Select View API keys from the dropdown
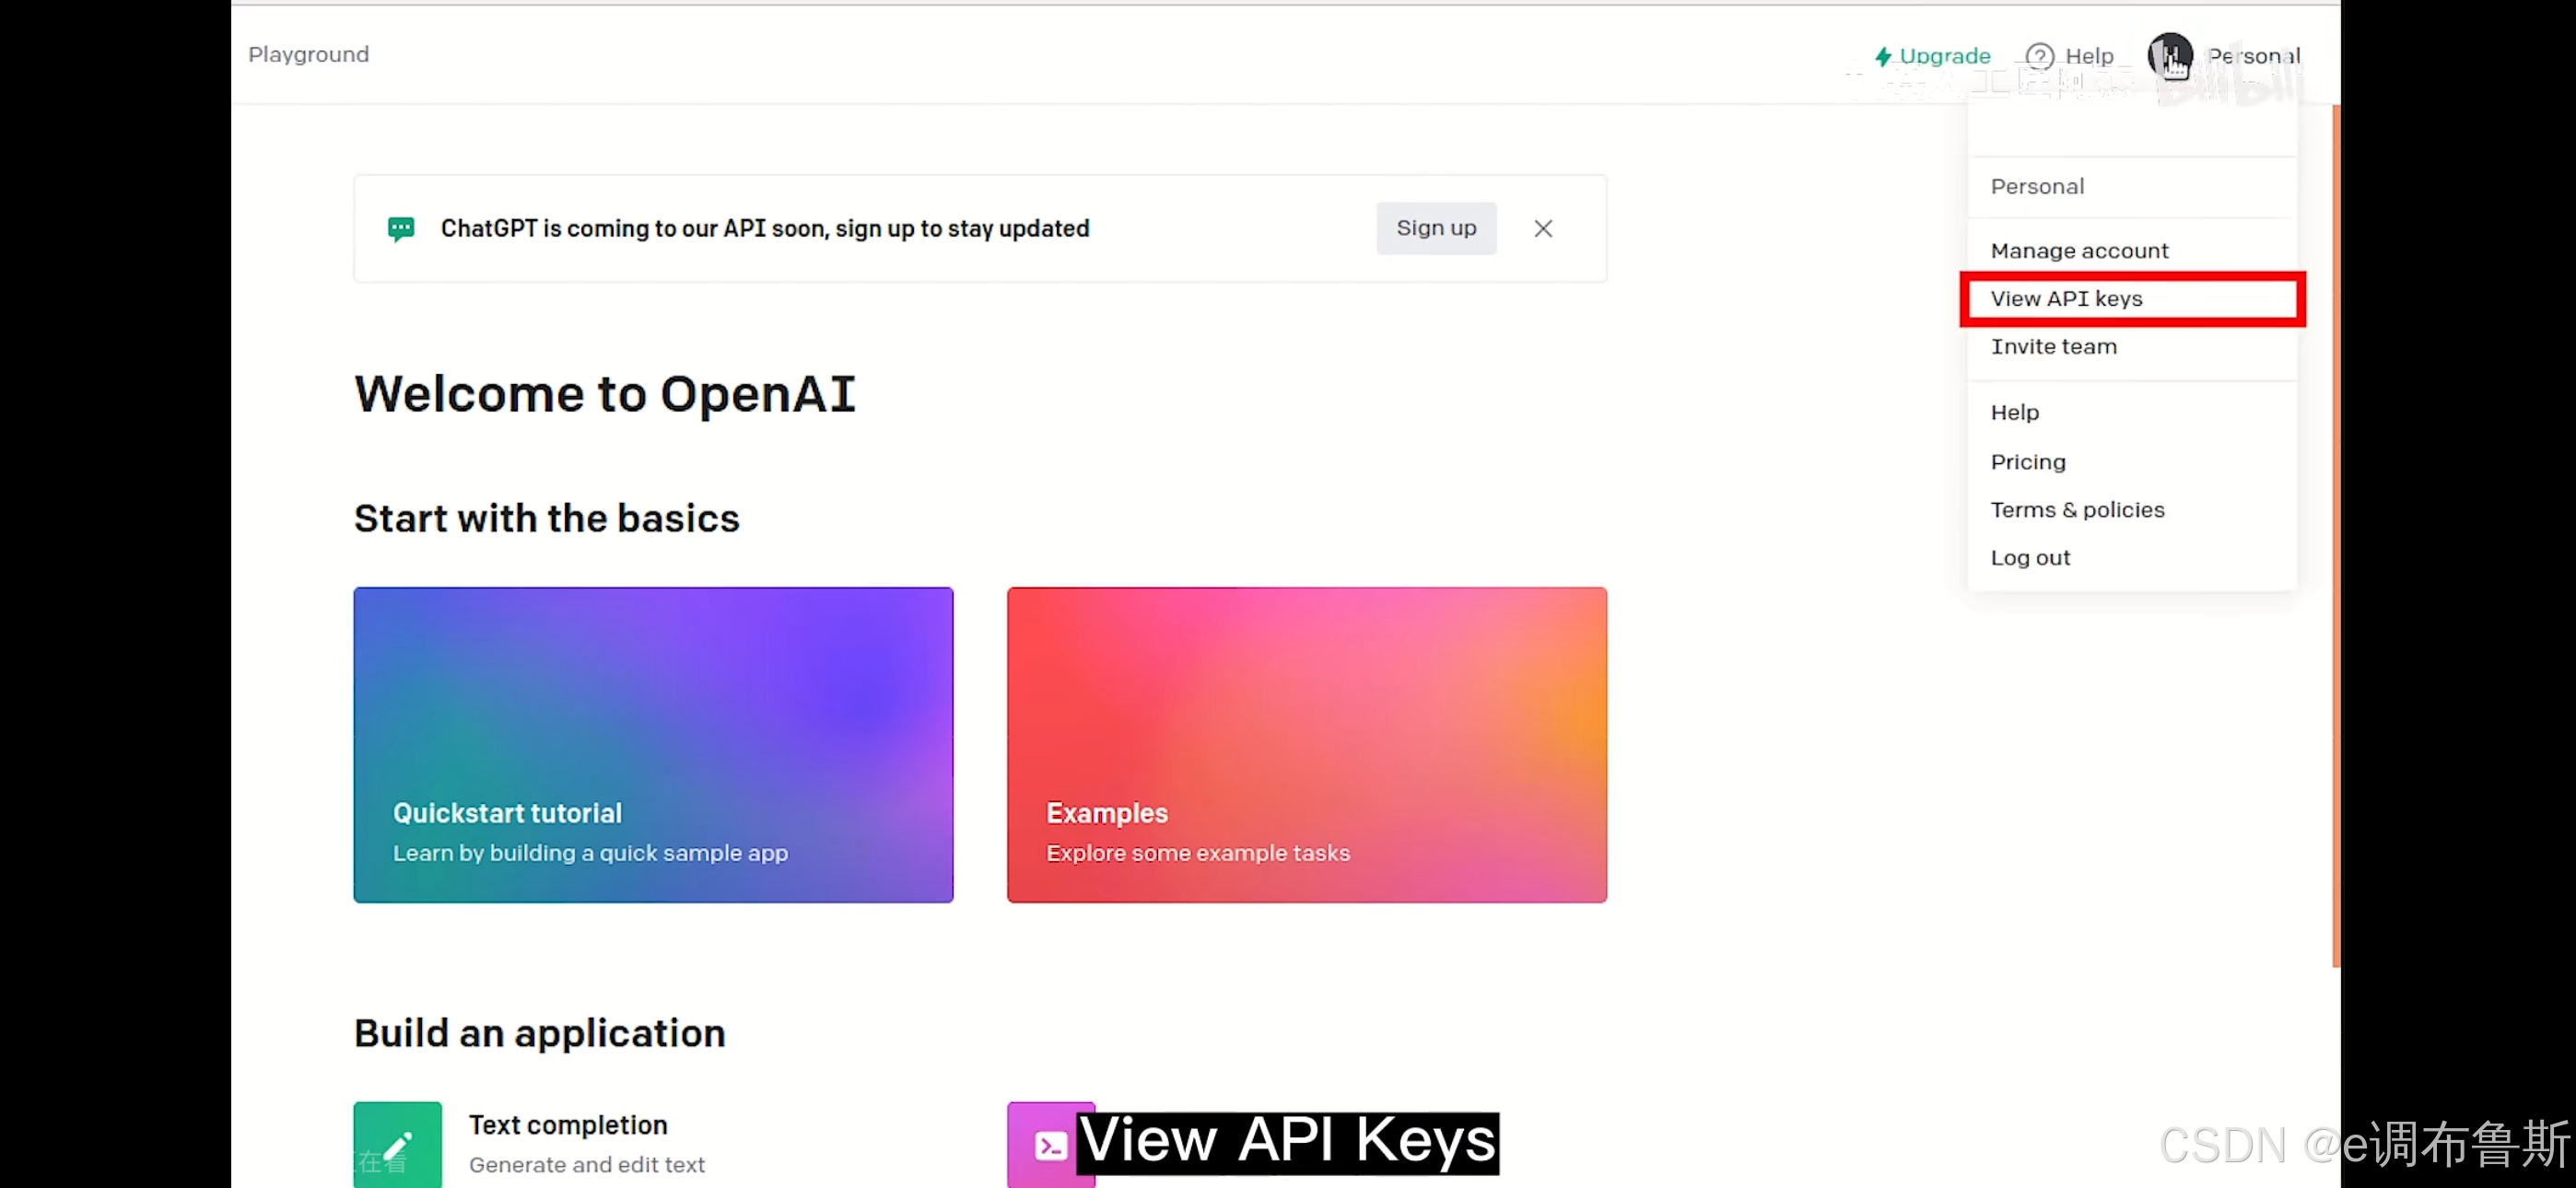2576x1188 pixels. [2132, 298]
